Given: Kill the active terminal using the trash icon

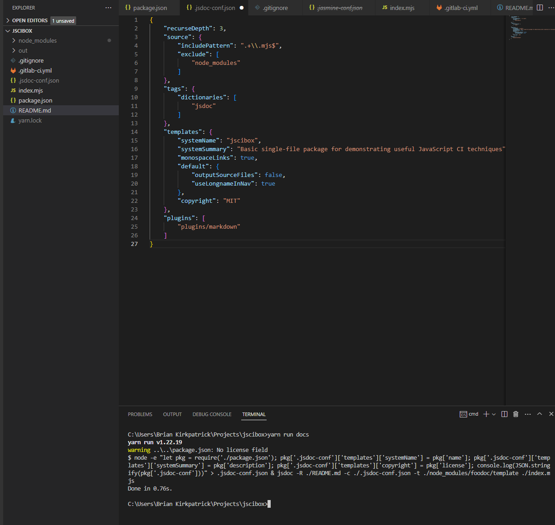Looking at the screenshot, I should coord(516,414).
